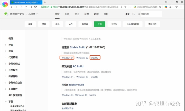Viewport: 185px width, 111px height.
Task: Open the colorful apps grid icon
Action: click(x=166, y=7)
